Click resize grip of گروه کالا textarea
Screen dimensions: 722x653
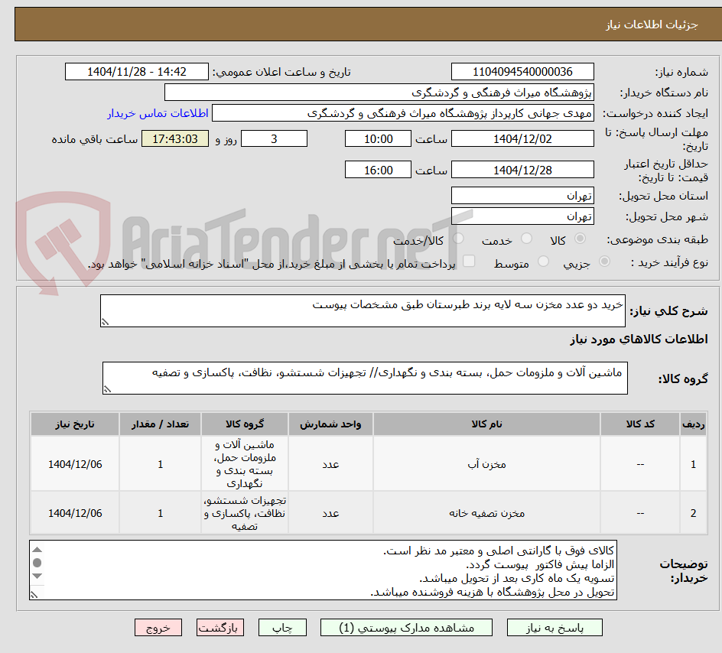coord(107,389)
